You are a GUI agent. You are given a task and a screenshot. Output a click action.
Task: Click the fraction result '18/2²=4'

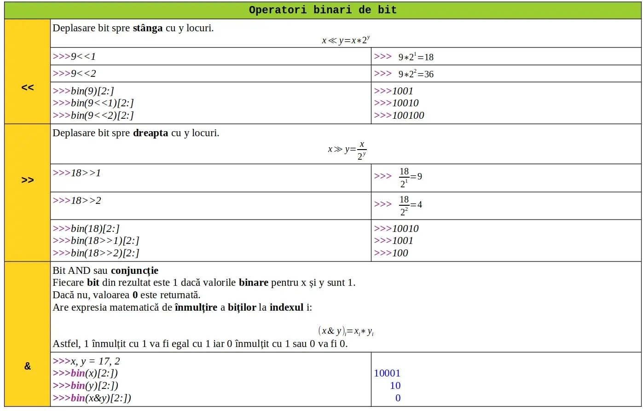point(411,205)
